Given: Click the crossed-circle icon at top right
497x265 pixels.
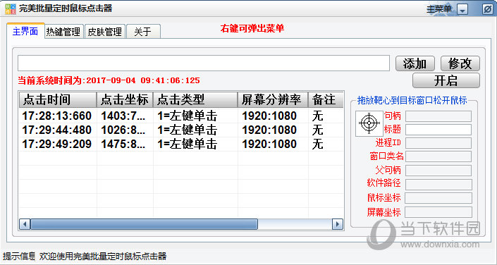Looking at the screenshot, I should 487,9.
